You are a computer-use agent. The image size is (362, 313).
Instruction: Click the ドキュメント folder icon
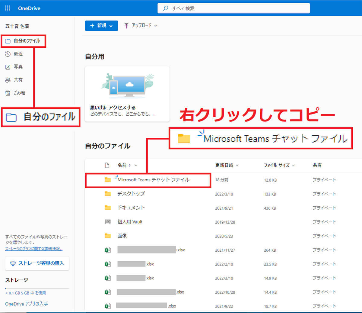(108, 208)
